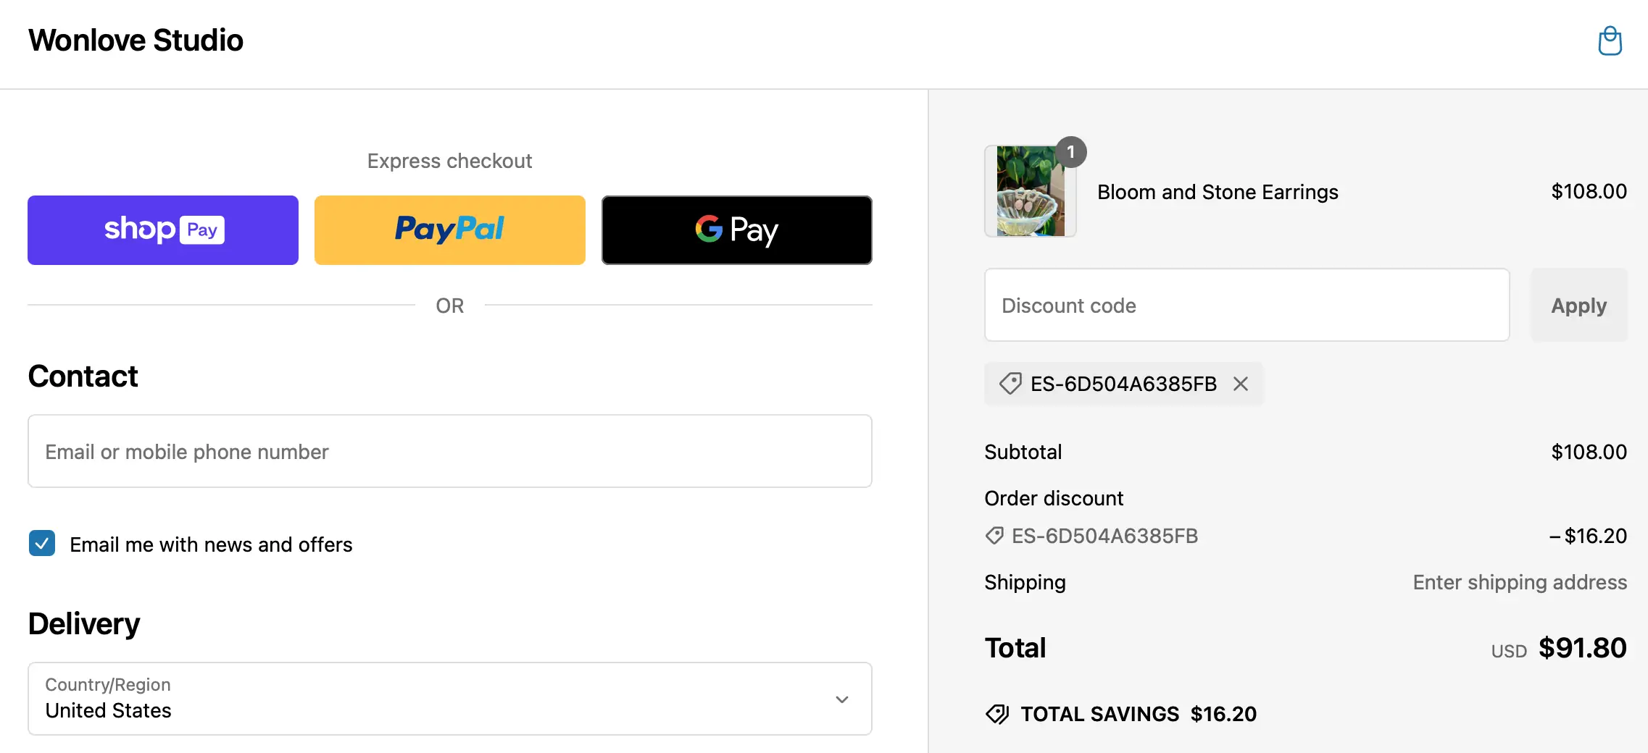Check out using PayPal
1648x753 pixels.
click(449, 230)
